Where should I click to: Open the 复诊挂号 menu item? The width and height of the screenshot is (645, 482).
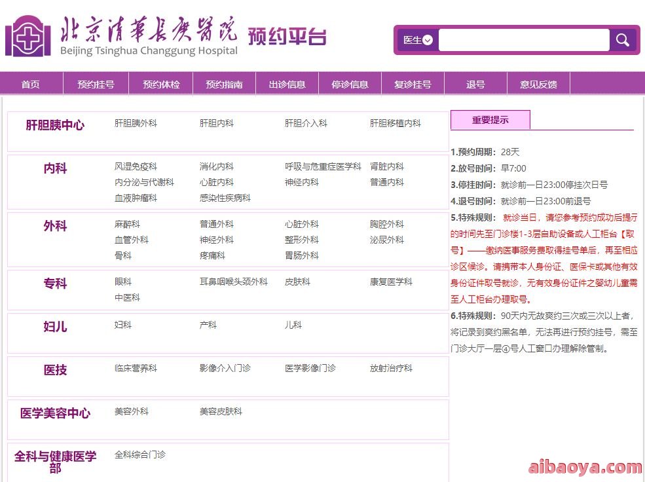click(x=413, y=84)
